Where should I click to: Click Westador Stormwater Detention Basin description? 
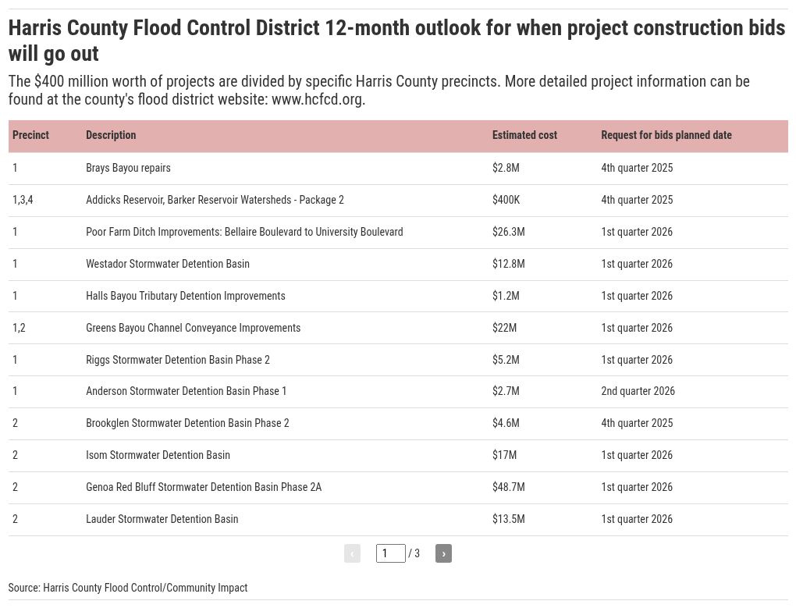(168, 264)
